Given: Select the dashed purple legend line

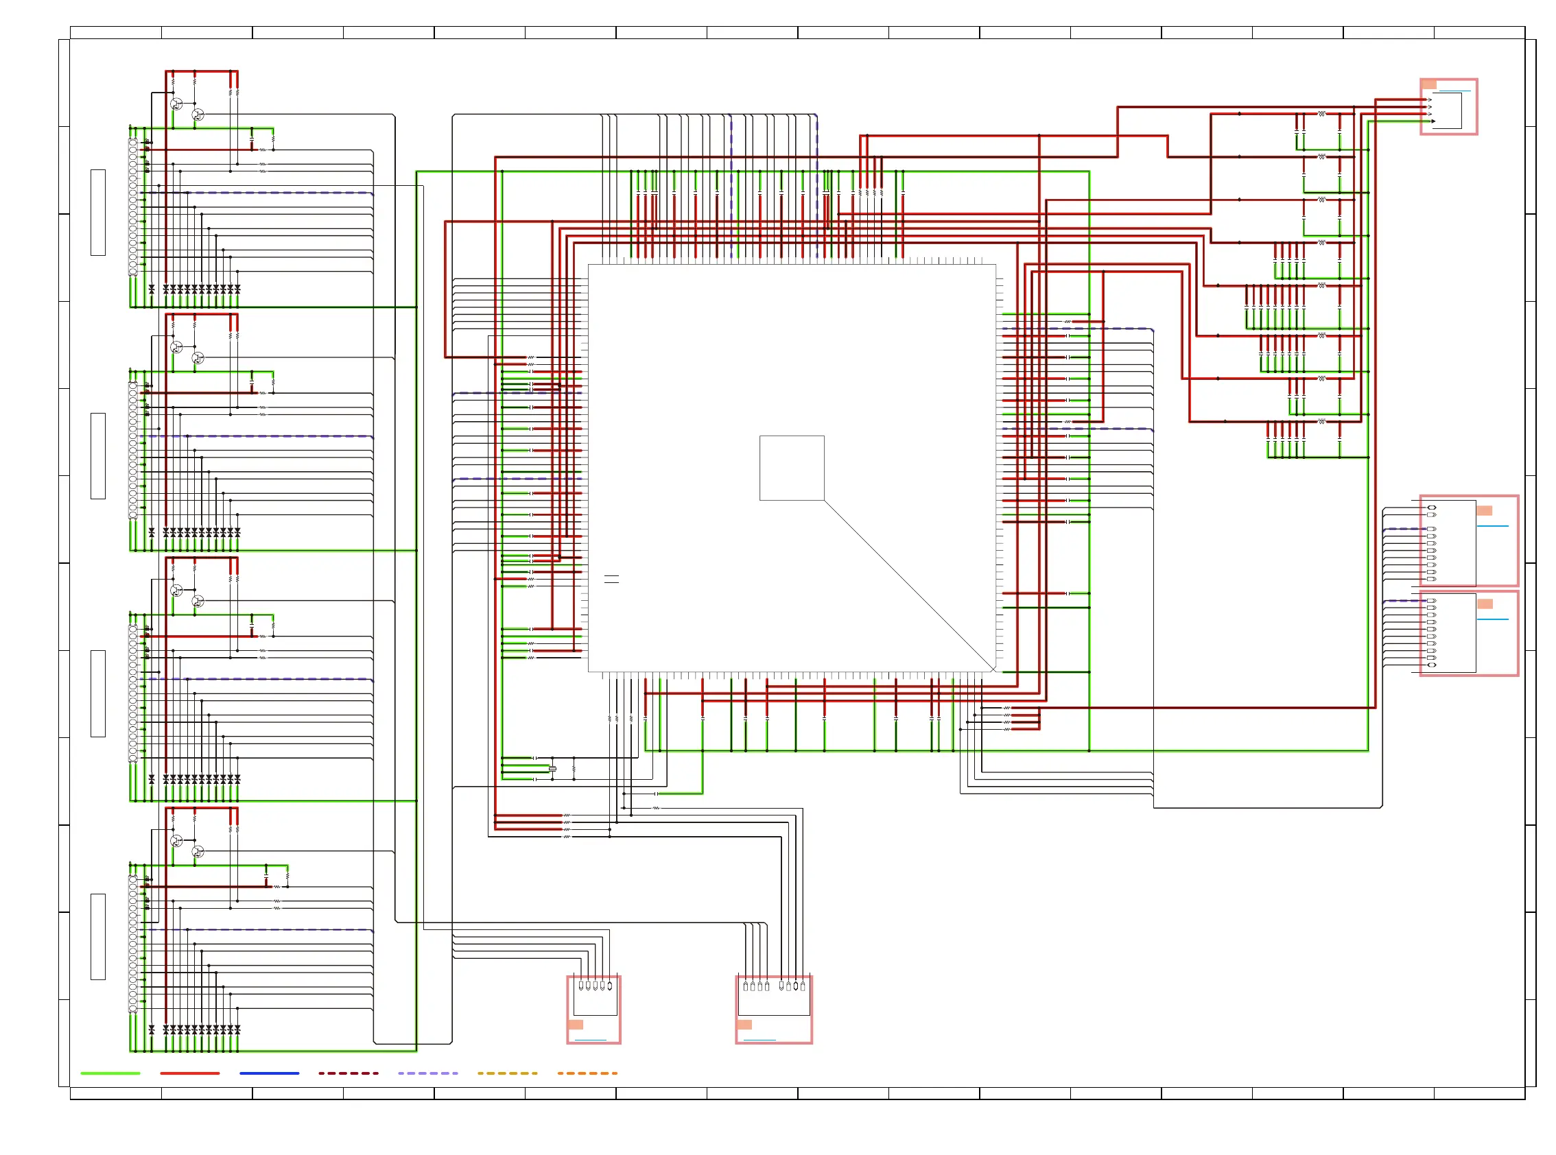Looking at the screenshot, I should coord(428,1073).
